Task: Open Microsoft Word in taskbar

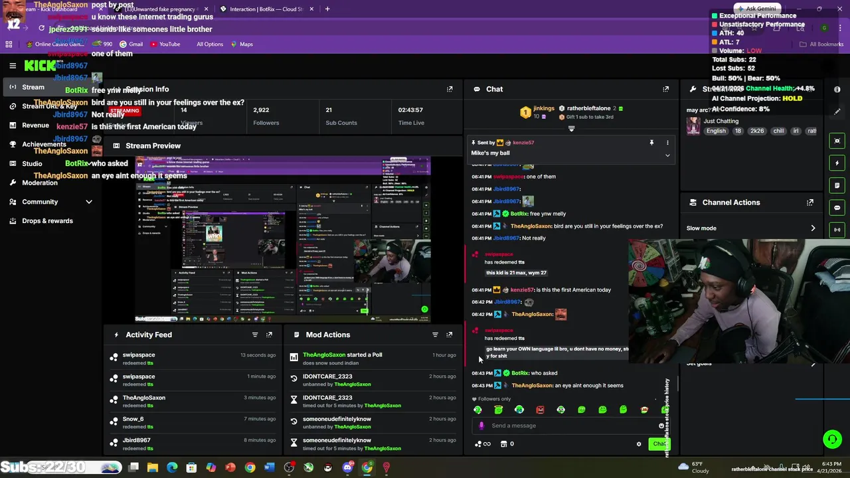Action: (x=269, y=468)
